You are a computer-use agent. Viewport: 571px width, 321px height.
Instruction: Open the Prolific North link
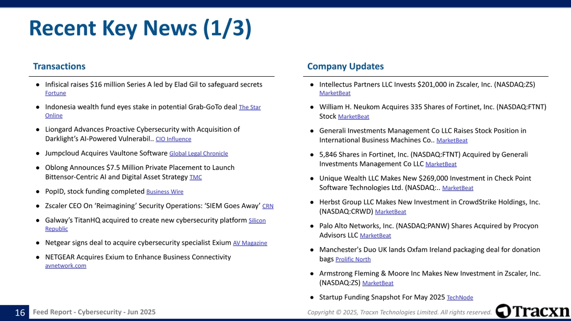click(x=353, y=259)
